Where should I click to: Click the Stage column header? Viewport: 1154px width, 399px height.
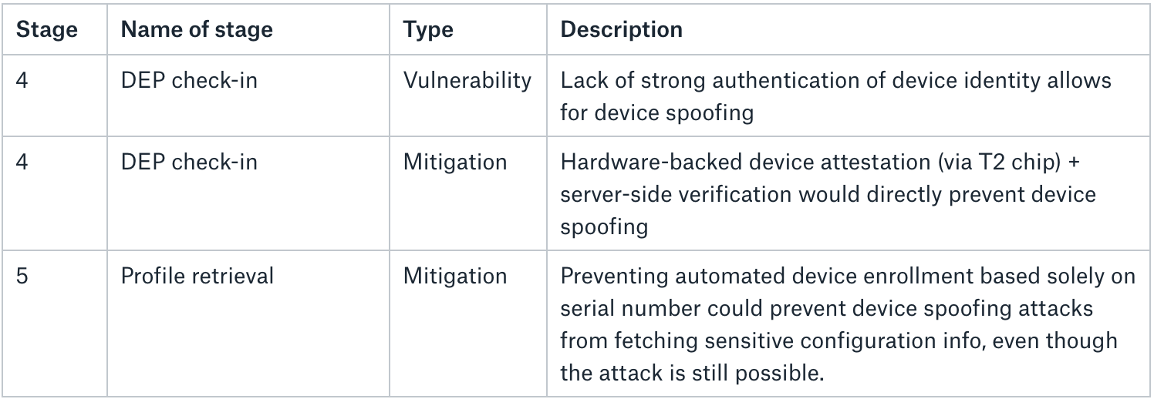point(46,30)
